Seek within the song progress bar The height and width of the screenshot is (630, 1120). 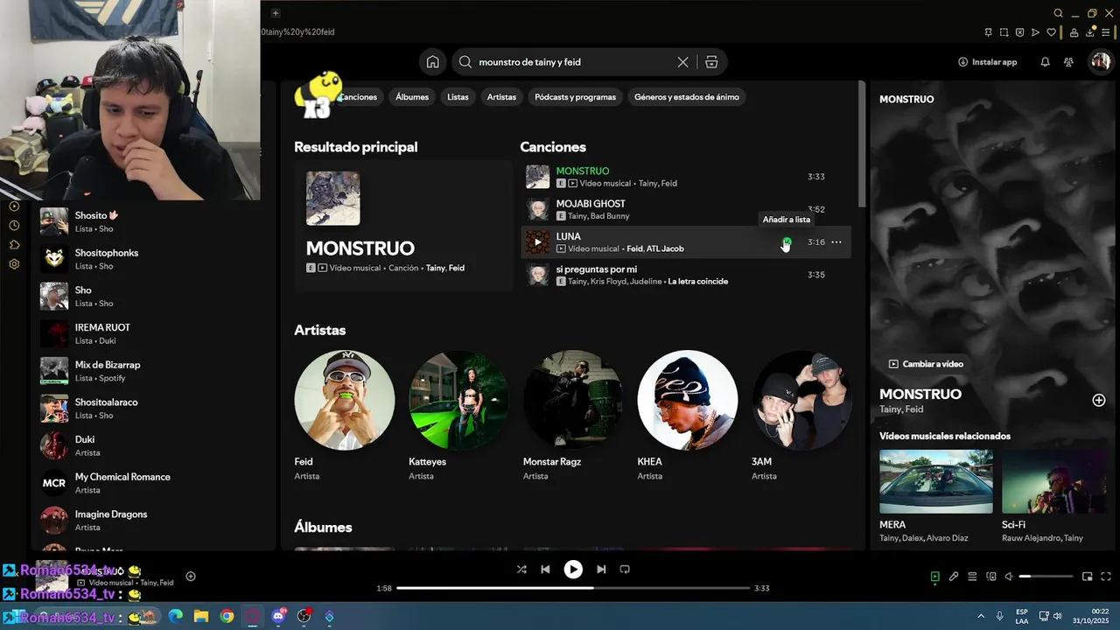[x=573, y=588]
